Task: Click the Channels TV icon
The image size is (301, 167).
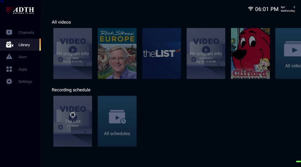Action: 9,32
